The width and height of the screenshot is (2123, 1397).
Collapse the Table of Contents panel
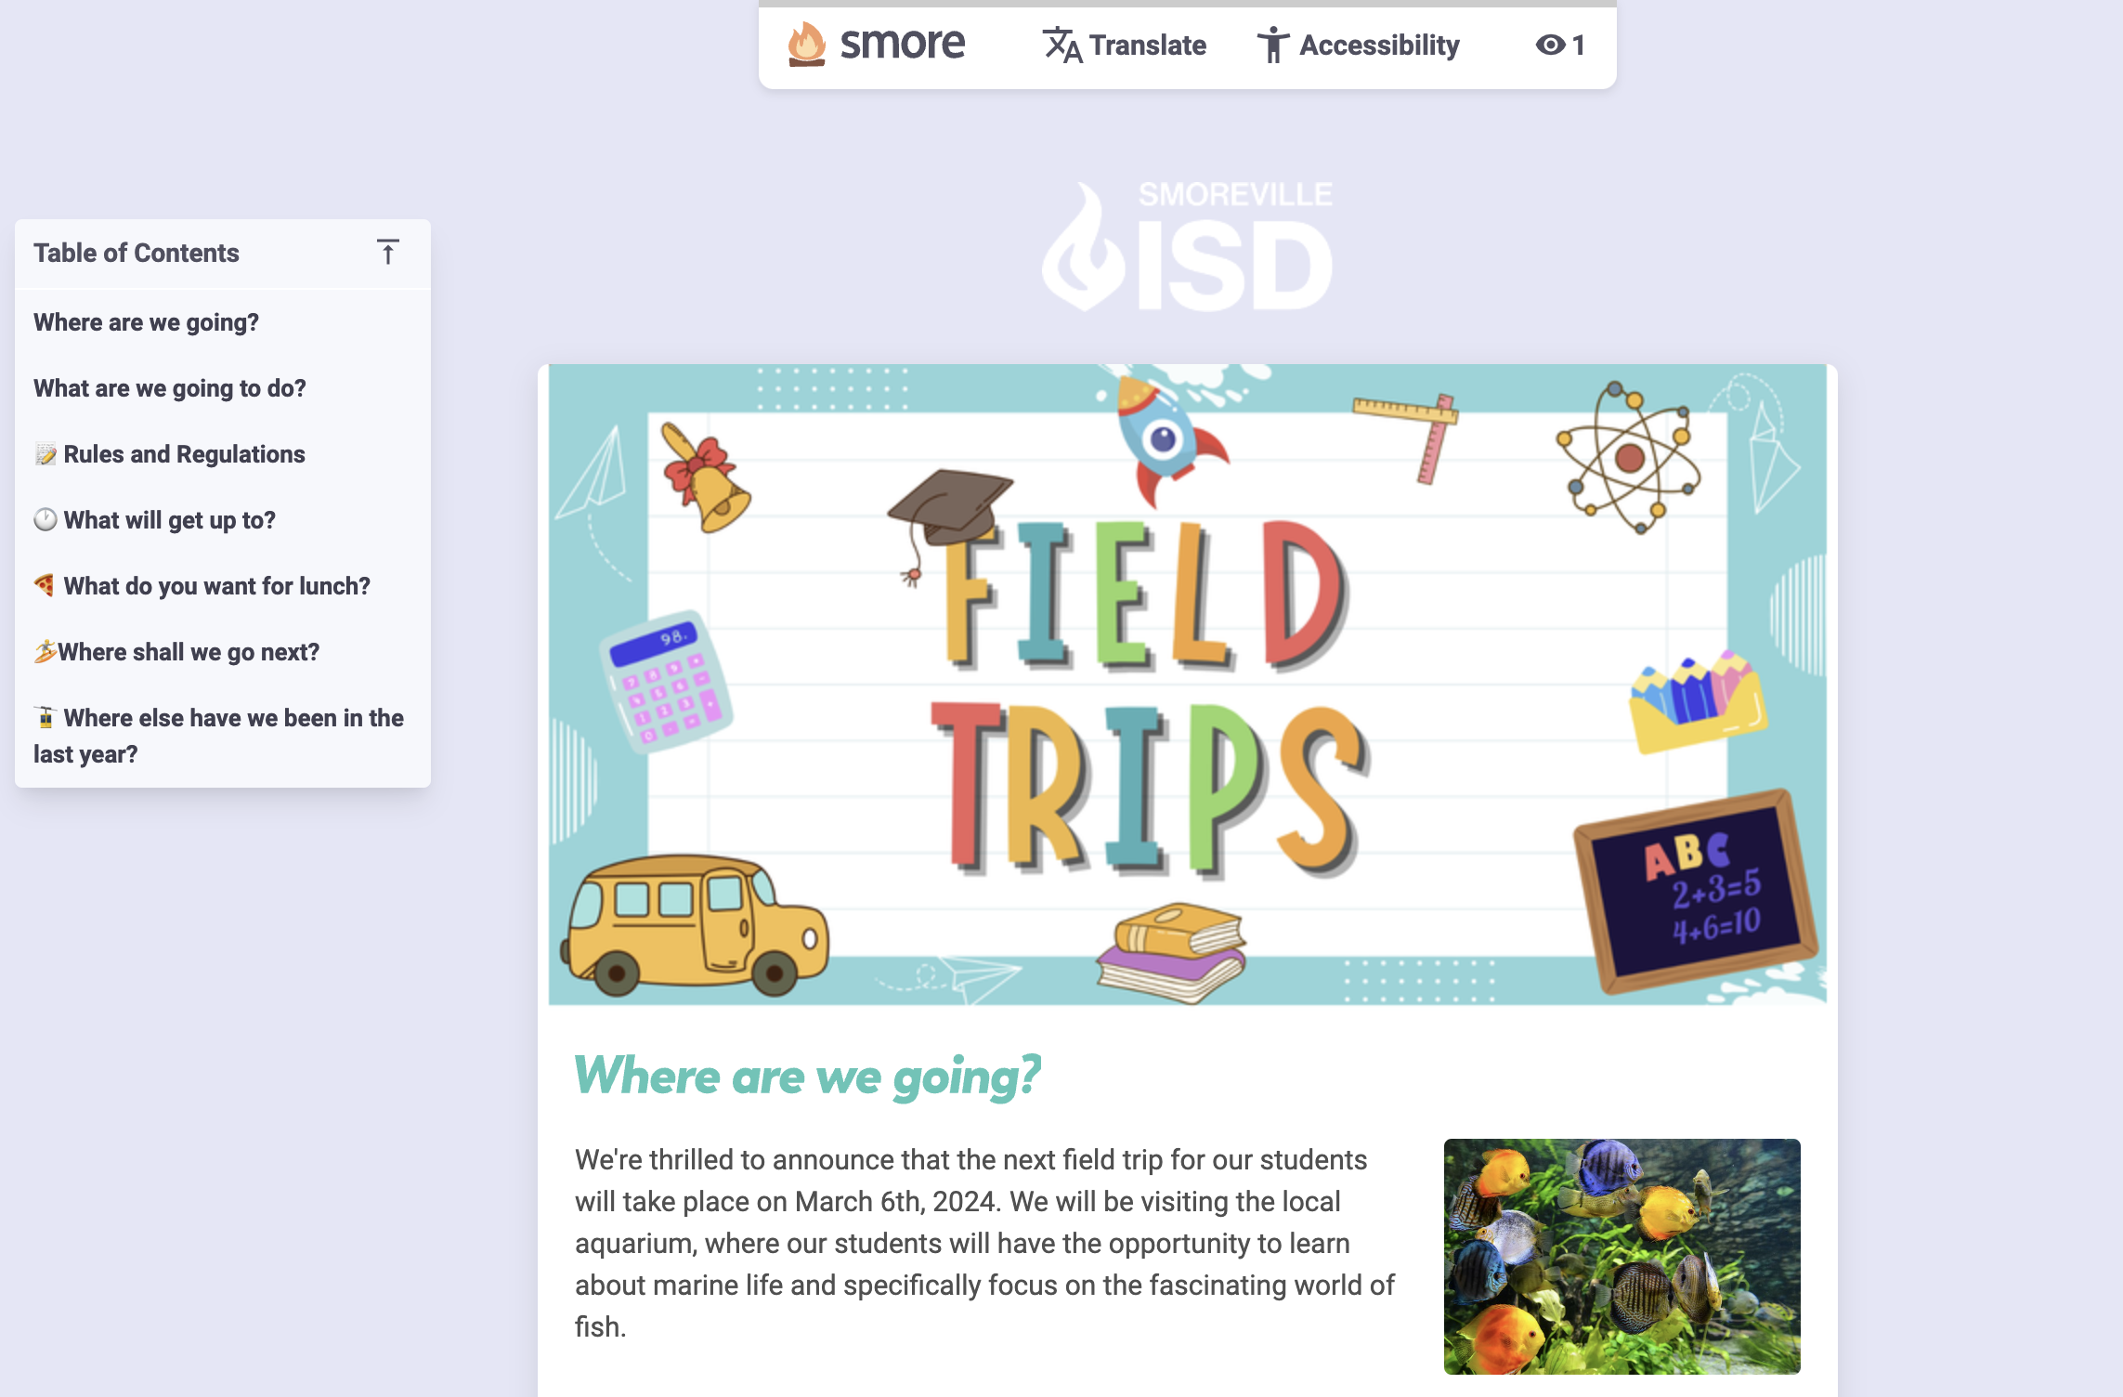(x=387, y=253)
